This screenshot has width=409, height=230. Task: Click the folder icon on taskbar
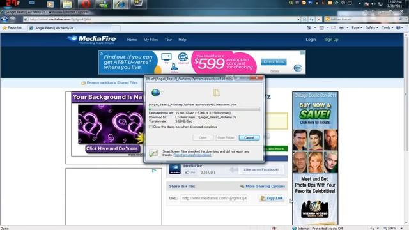[67, 4]
